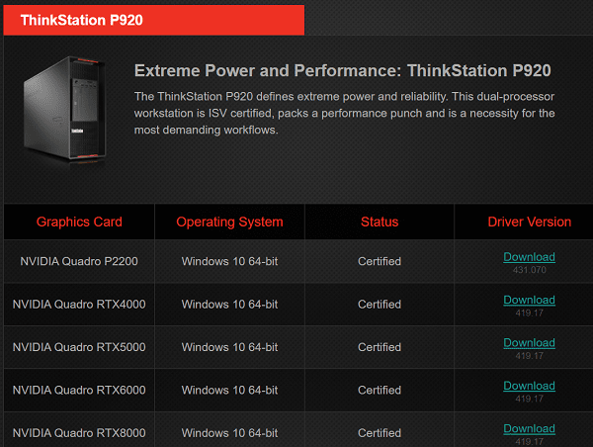Click the ThinkStation P920 red tab header
Screen dimensions: 593x447
click(x=153, y=20)
